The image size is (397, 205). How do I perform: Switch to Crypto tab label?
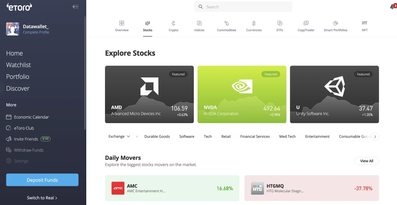(173, 30)
